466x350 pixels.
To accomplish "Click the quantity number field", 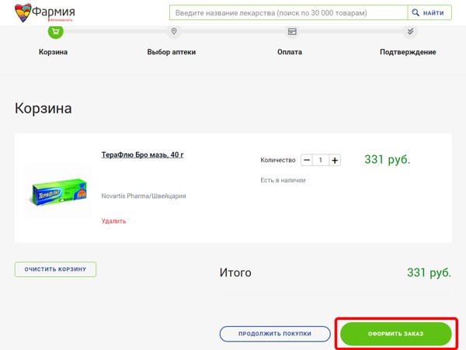I will point(321,160).
